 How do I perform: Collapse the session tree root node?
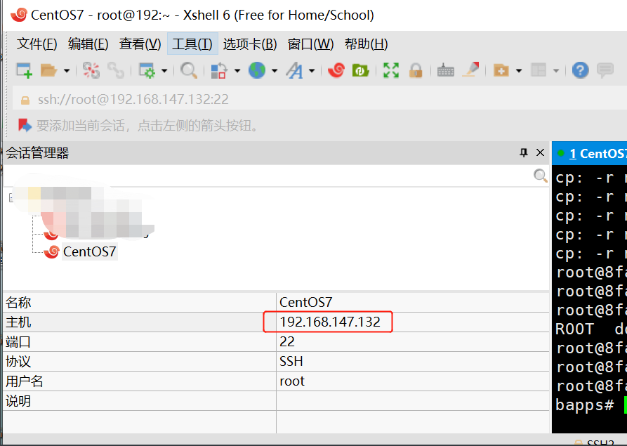click(11, 197)
